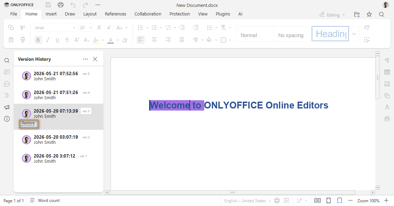This screenshot has height=206, width=394.
Task: Toggle nonprinting characters pilcrow in ribbon
Action: [196, 40]
